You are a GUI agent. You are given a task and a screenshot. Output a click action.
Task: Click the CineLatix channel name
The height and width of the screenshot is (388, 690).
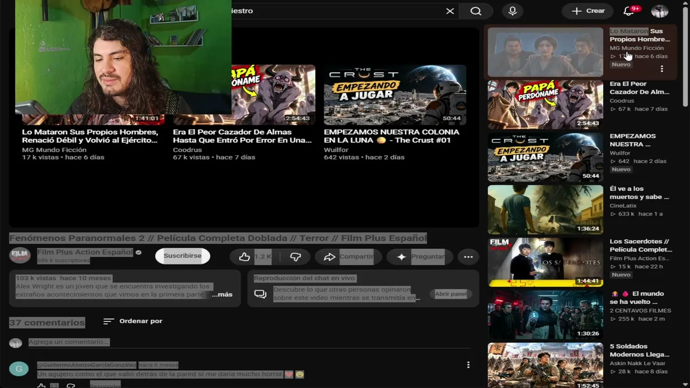[623, 206]
